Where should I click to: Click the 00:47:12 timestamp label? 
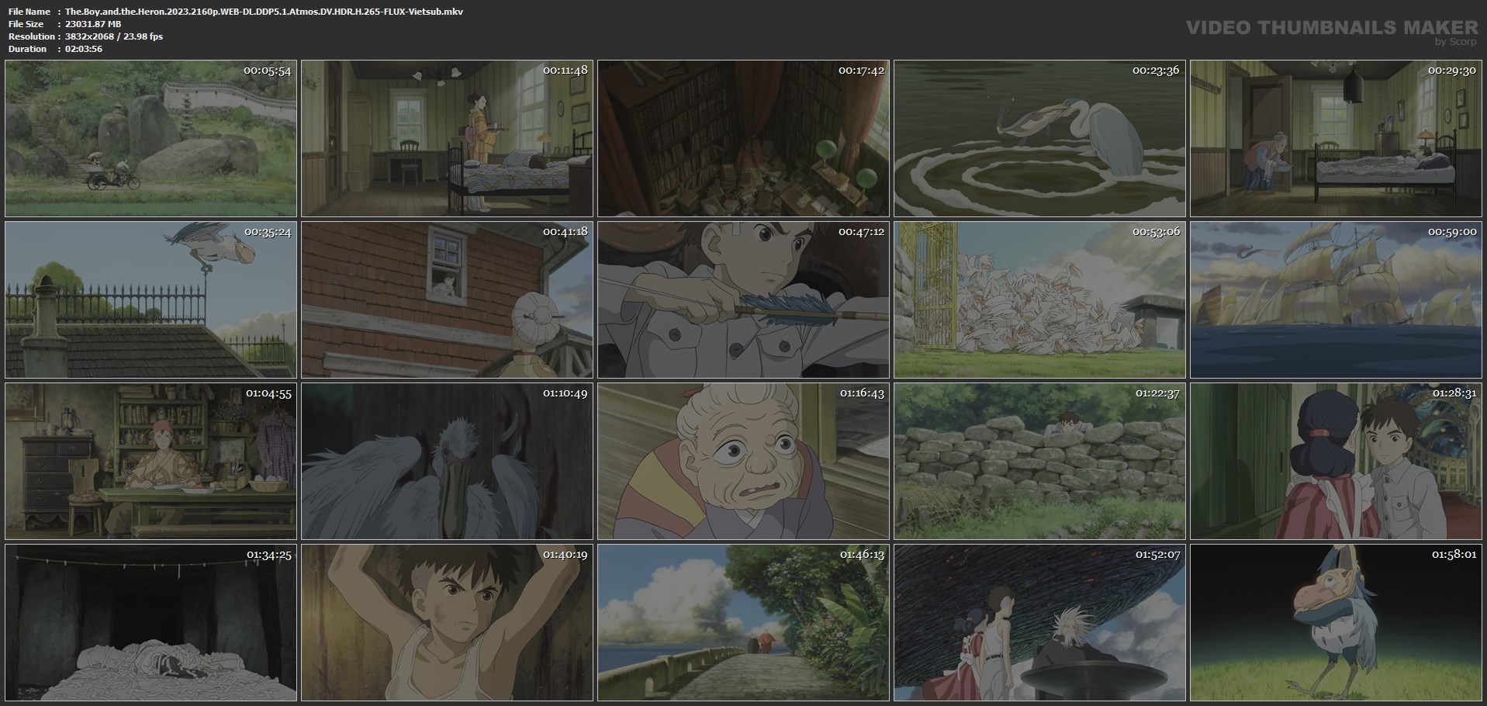point(861,231)
